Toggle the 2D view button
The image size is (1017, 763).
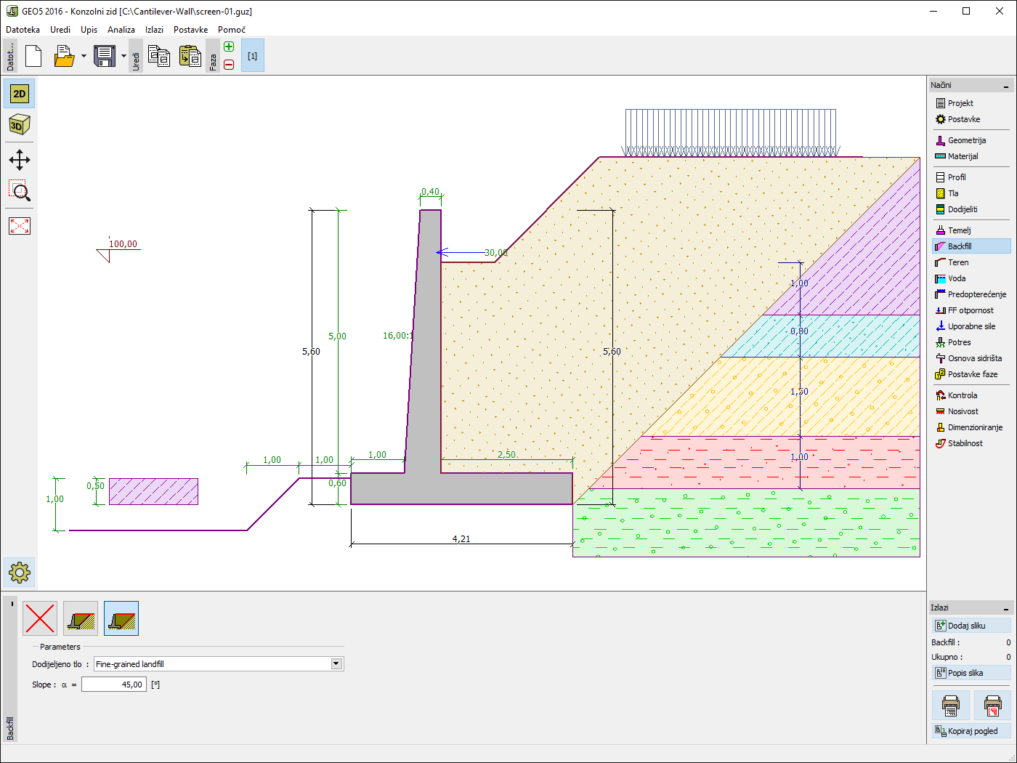[x=20, y=94]
